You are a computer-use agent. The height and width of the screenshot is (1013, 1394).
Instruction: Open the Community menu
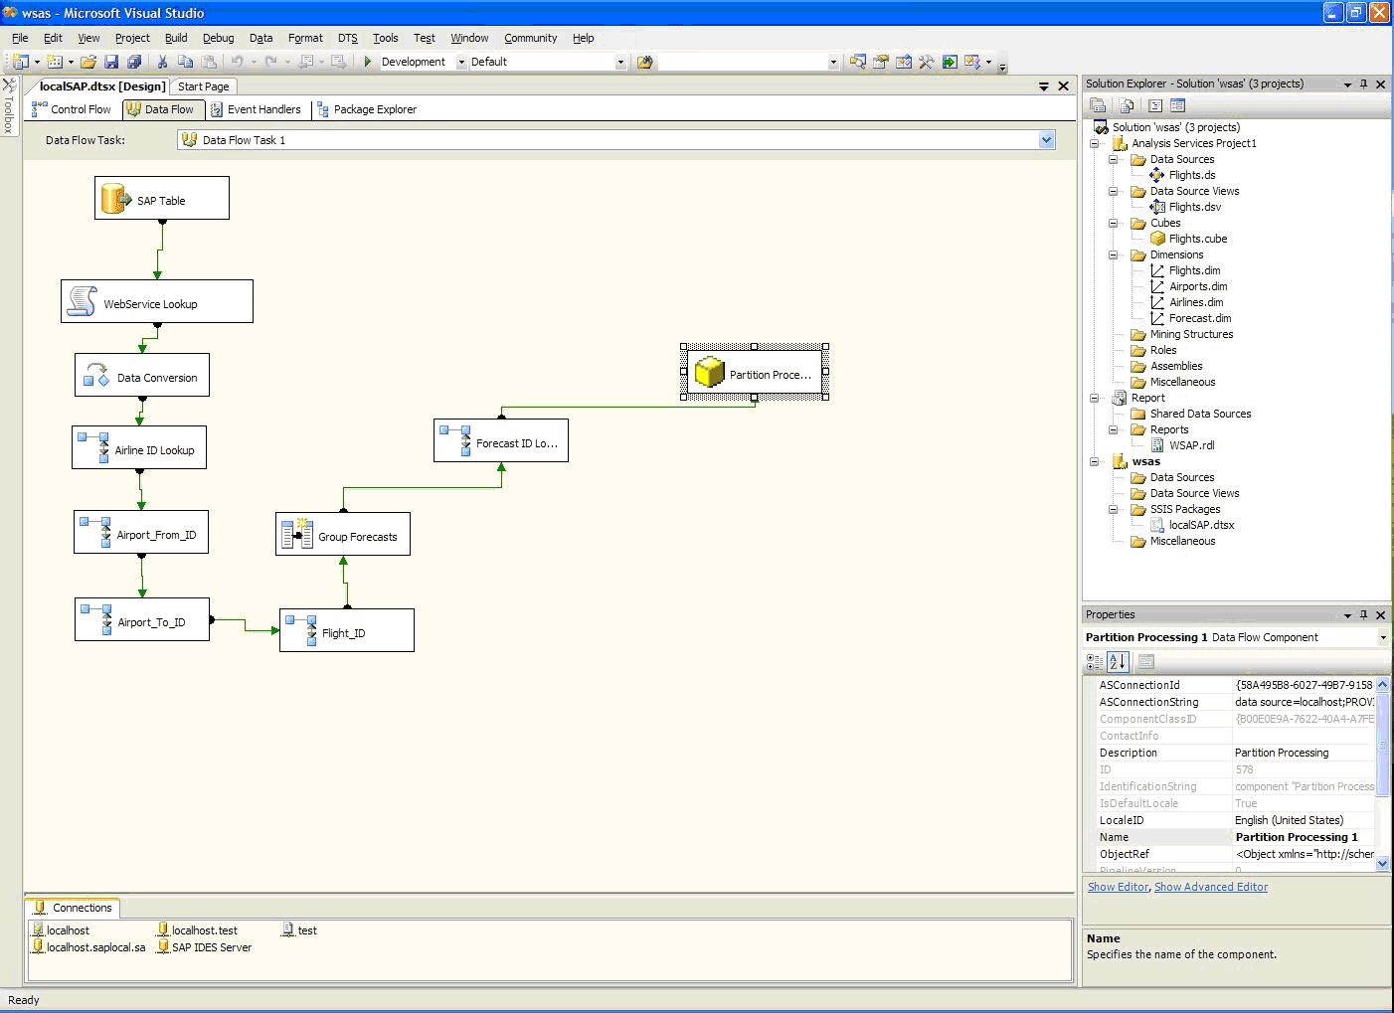coord(530,38)
